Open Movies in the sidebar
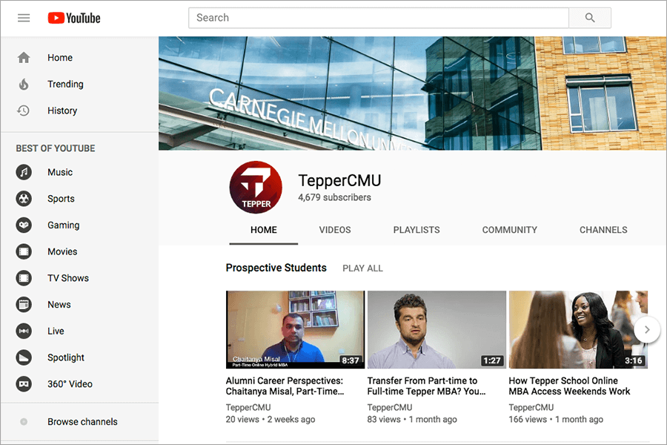The height and width of the screenshot is (445, 667). tap(62, 251)
